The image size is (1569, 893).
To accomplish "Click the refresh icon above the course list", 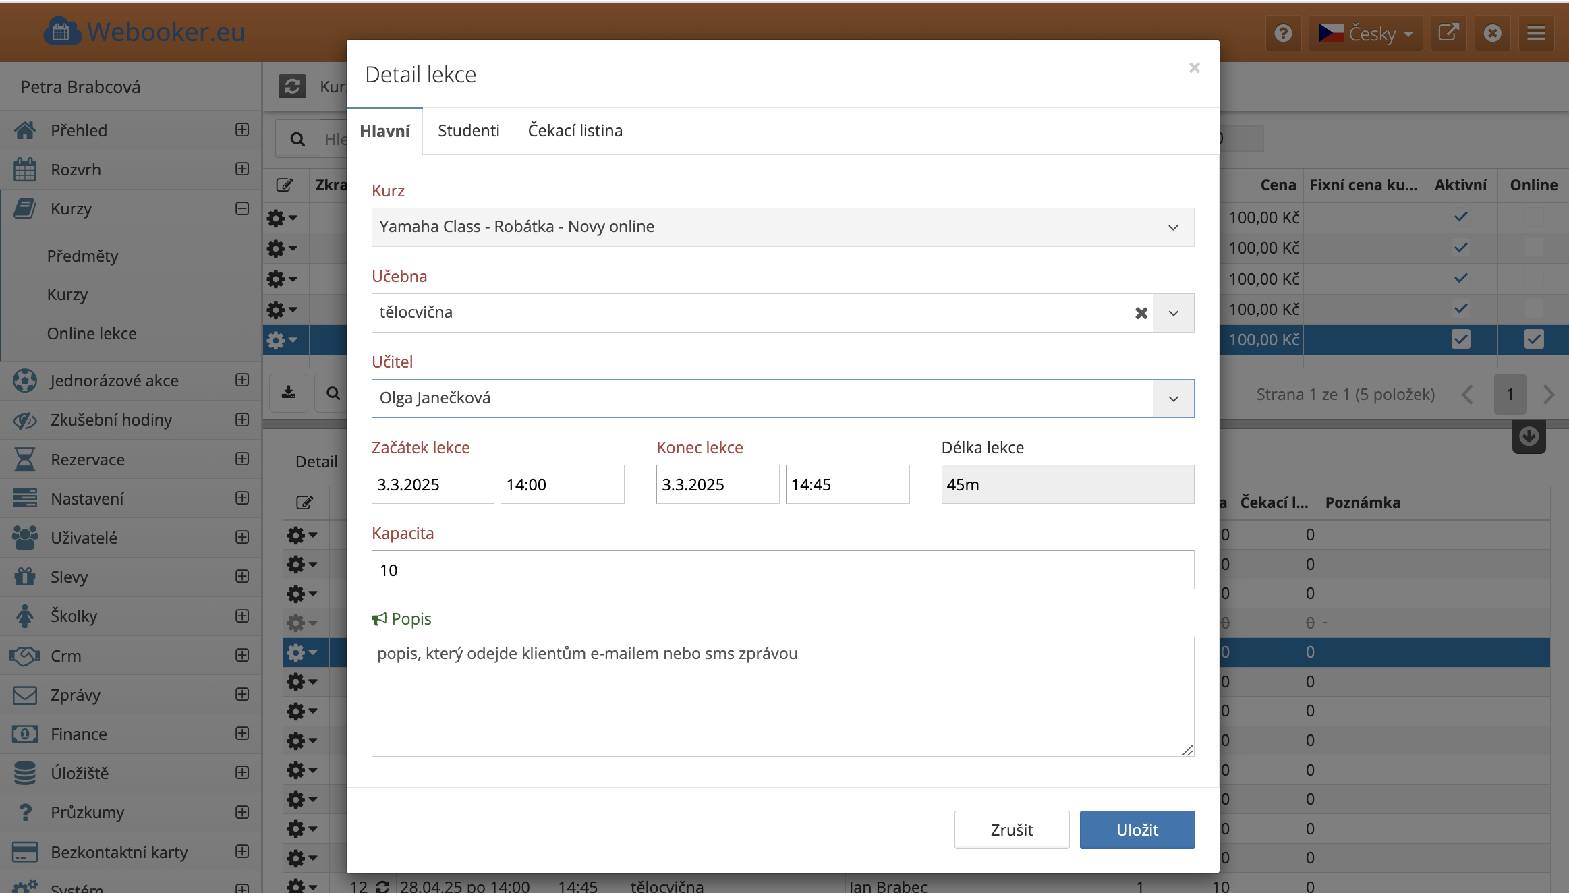I will click(x=292, y=86).
